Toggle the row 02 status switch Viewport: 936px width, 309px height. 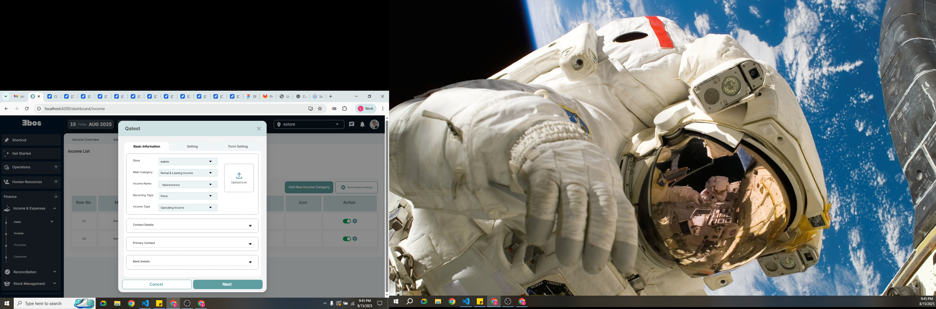pos(347,239)
